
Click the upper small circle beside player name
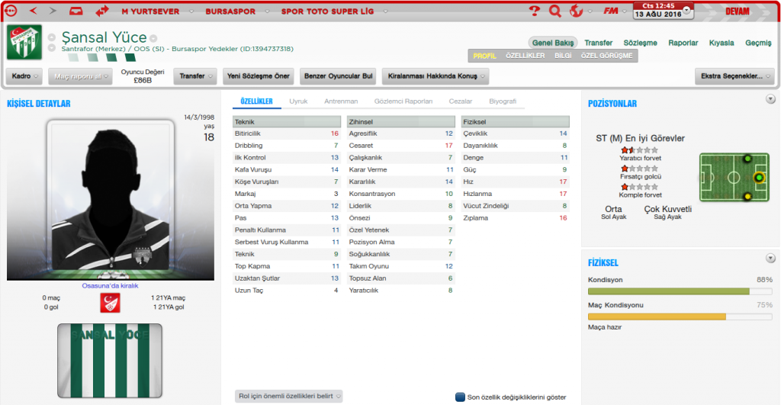click(52, 37)
